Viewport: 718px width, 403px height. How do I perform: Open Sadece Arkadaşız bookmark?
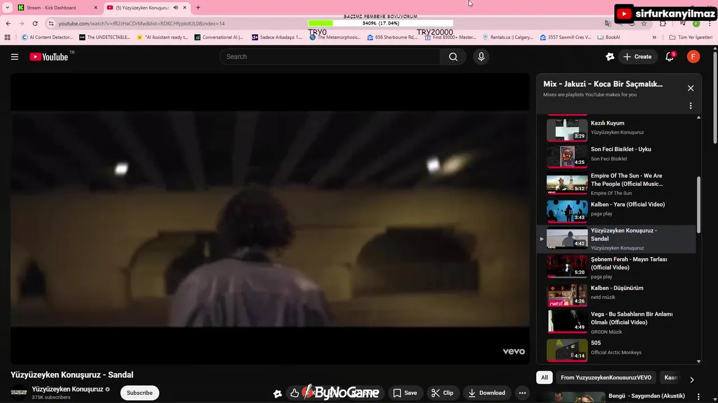click(x=277, y=38)
